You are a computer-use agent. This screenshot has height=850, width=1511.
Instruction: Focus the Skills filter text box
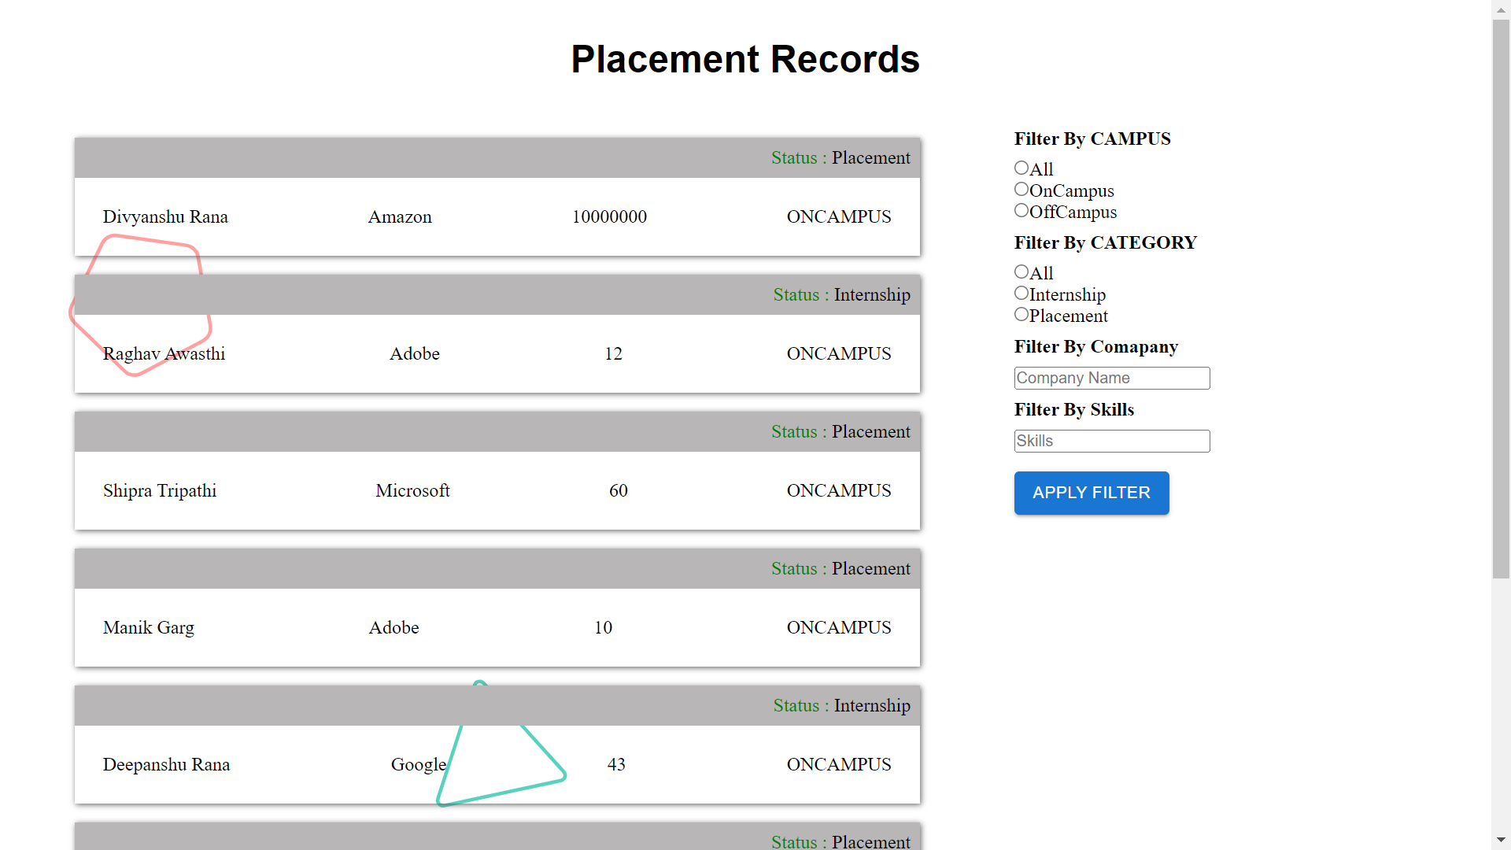click(x=1111, y=441)
